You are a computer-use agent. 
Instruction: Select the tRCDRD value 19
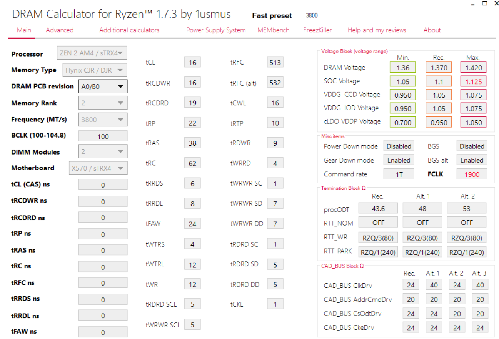(x=192, y=103)
